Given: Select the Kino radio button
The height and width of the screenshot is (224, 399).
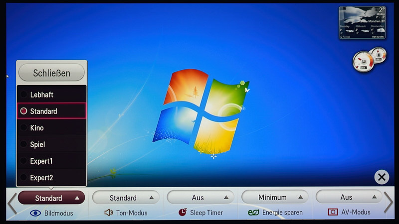Looking at the screenshot, I should pyautogui.click(x=23, y=127).
